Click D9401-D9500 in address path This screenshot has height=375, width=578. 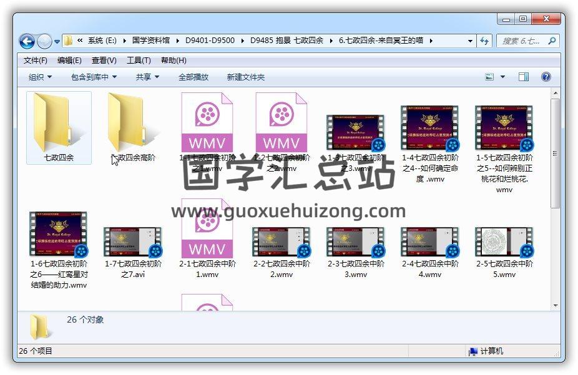tap(210, 41)
